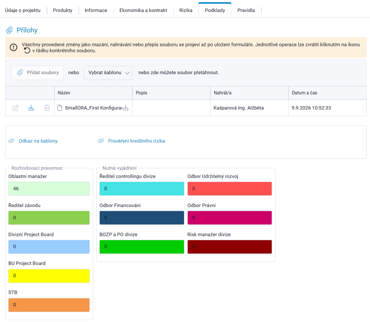370x322 pixels.
Task: Click the warning exclamation icon in notice
Action: [x=13, y=47]
